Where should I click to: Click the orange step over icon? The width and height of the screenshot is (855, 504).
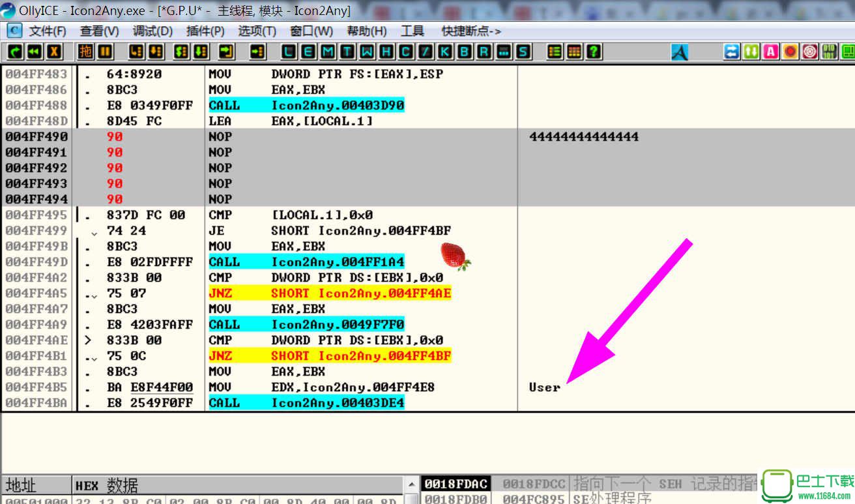(156, 52)
